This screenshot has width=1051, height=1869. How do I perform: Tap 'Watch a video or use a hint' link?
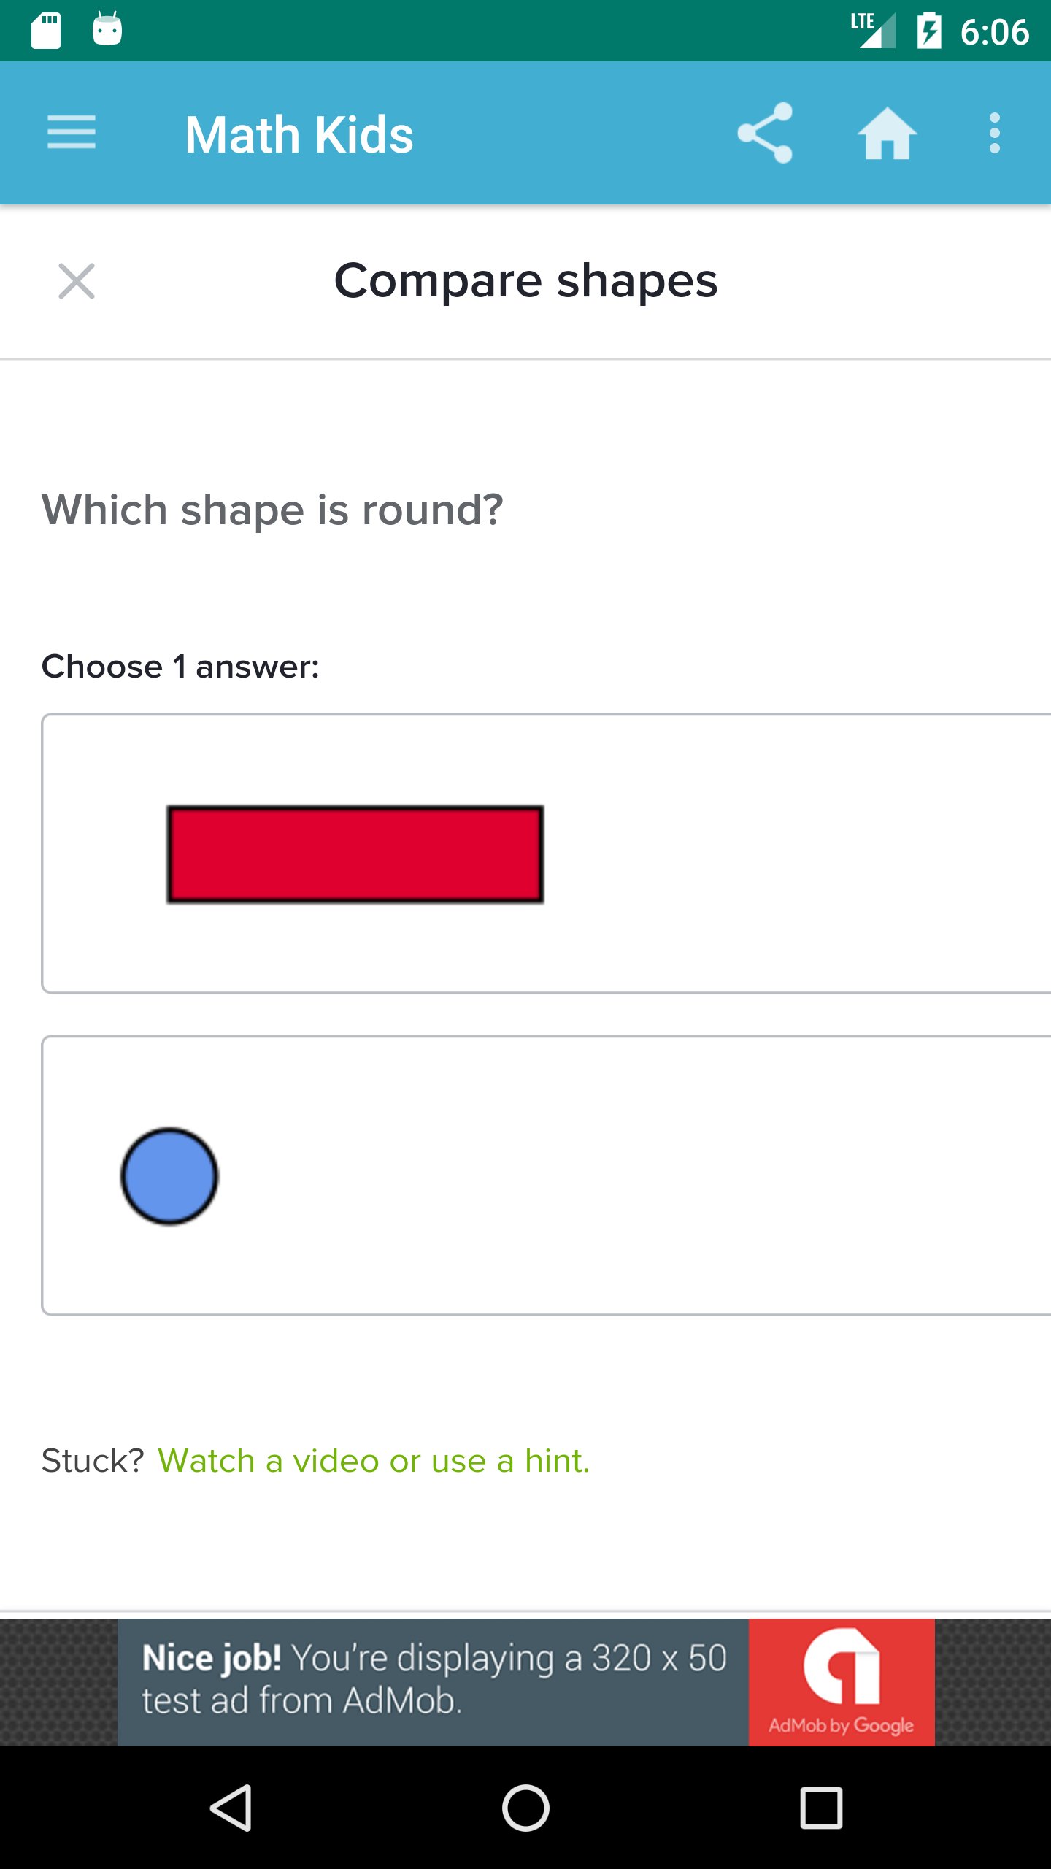[373, 1461]
